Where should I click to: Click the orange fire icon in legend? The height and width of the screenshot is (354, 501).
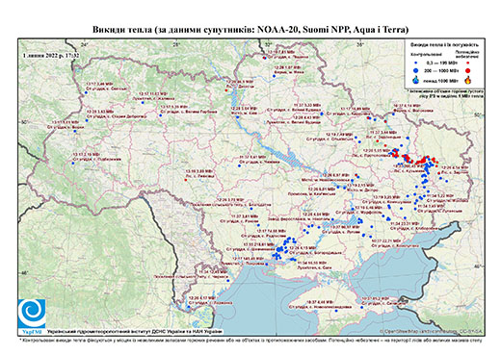point(468,80)
